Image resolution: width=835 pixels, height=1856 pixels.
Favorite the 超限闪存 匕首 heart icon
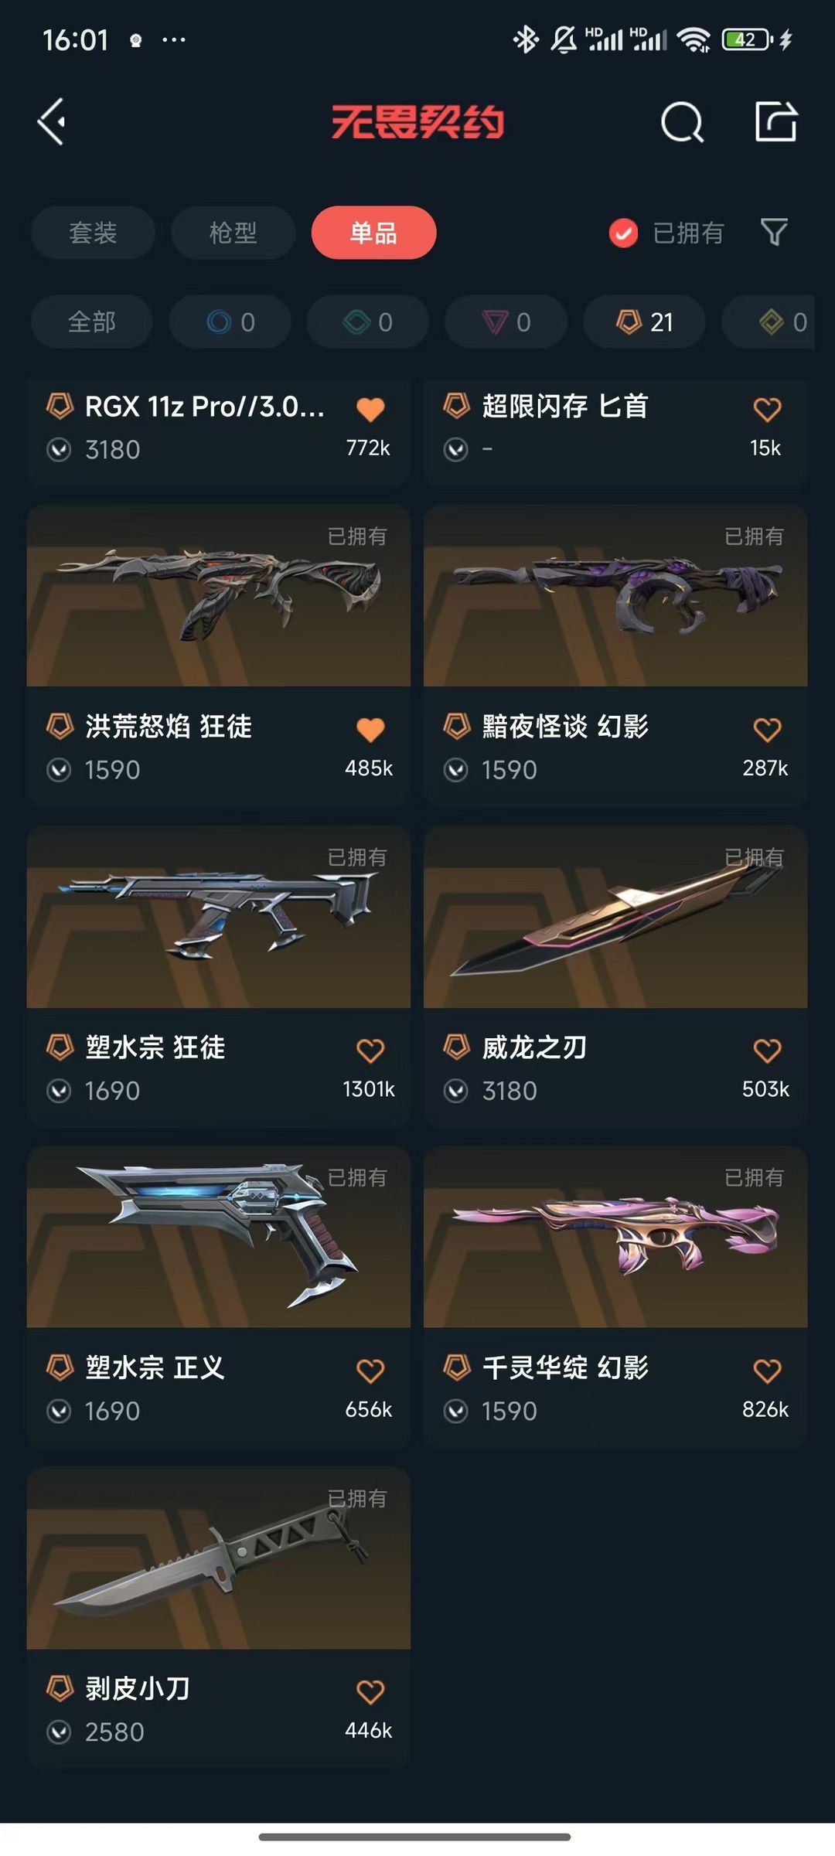coord(767,409)
